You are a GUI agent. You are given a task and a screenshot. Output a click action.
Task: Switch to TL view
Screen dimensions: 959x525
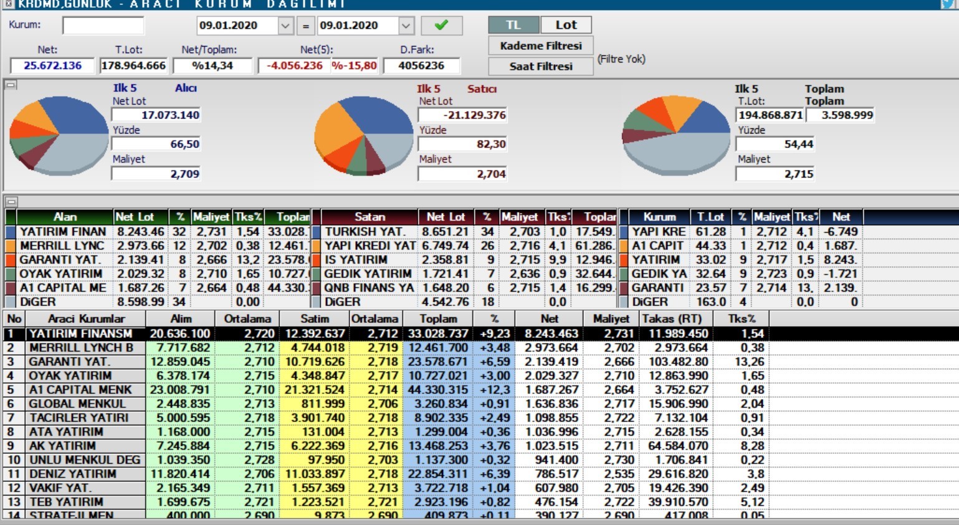point(513,25)
